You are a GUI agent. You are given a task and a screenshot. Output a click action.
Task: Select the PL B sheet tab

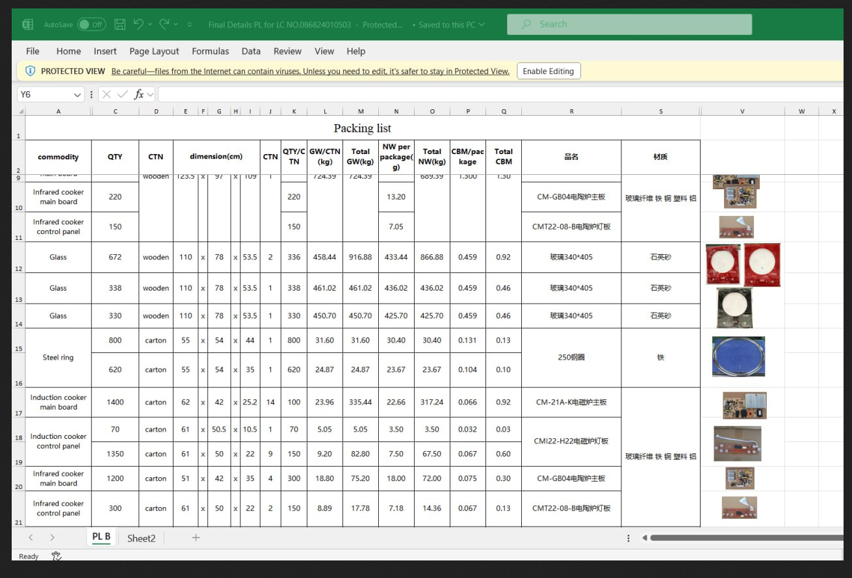tap(101, 537)
